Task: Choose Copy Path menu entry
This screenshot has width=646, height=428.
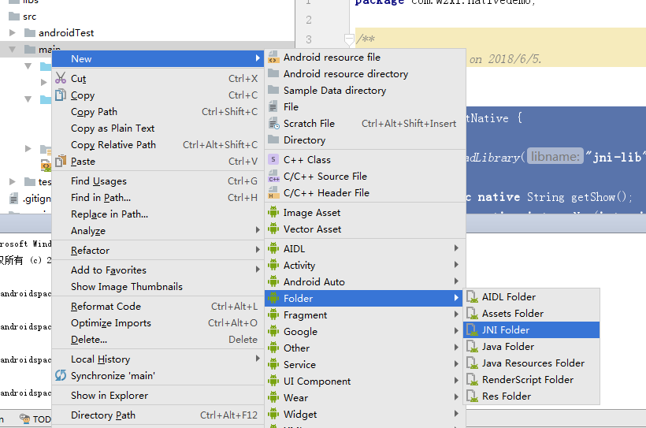Action: (x=158, y=112)
